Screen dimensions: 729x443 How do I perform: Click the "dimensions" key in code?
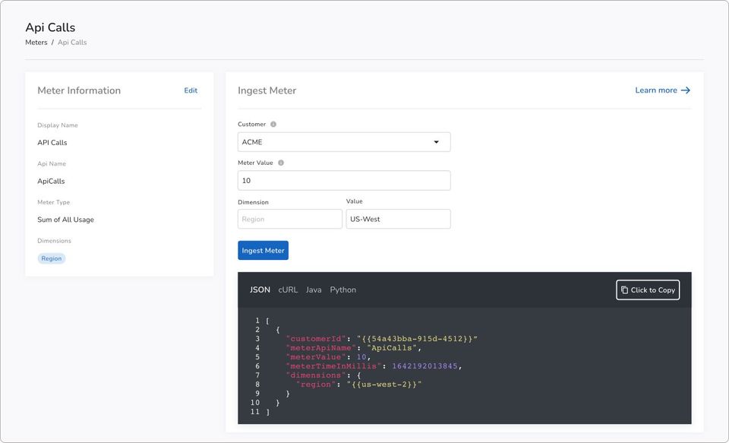pos(316,375)
